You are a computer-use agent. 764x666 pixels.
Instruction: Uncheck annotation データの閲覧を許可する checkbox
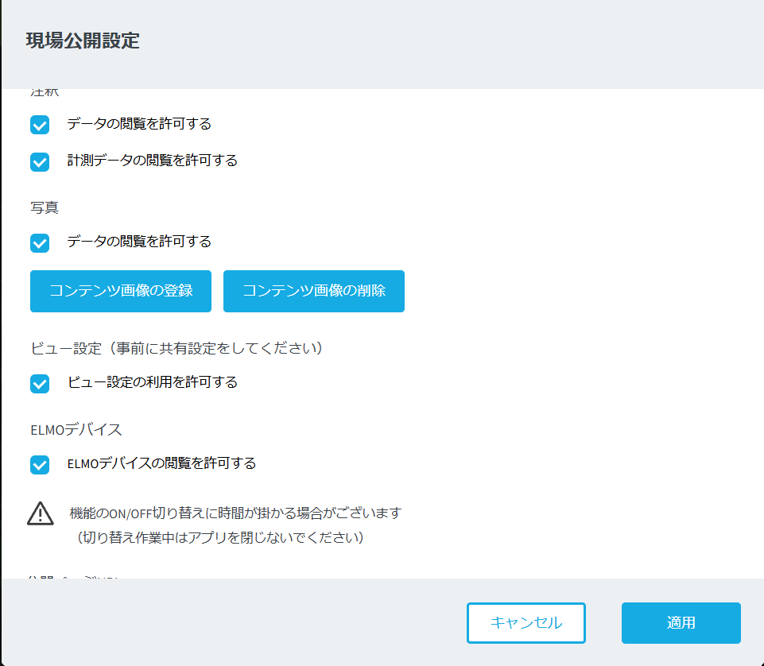(x=40, y=125)
